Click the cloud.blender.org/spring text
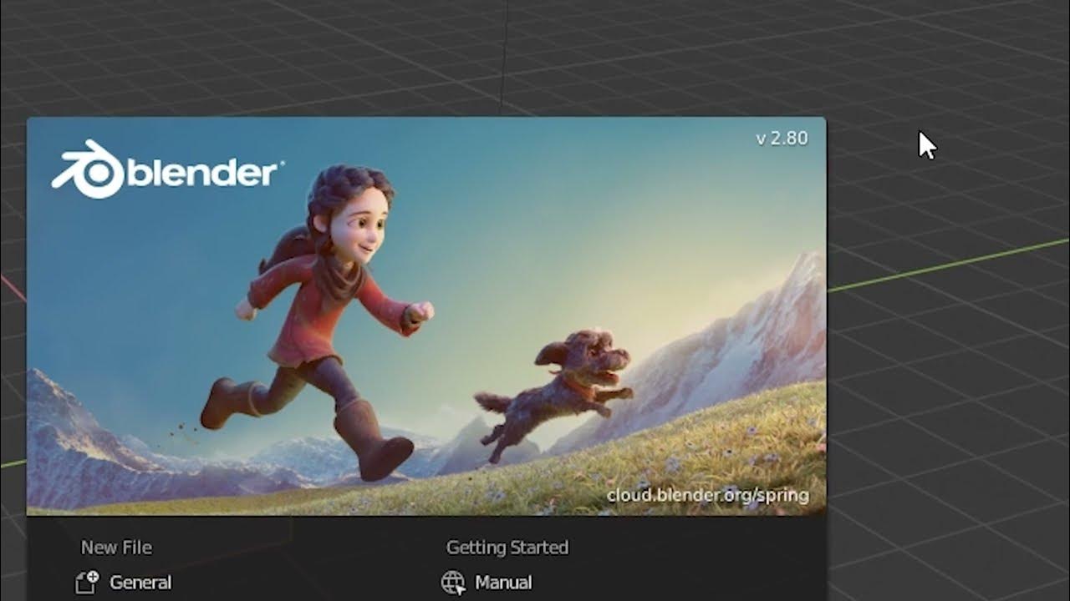1070x601 pixels. click(x=707, y=496)
